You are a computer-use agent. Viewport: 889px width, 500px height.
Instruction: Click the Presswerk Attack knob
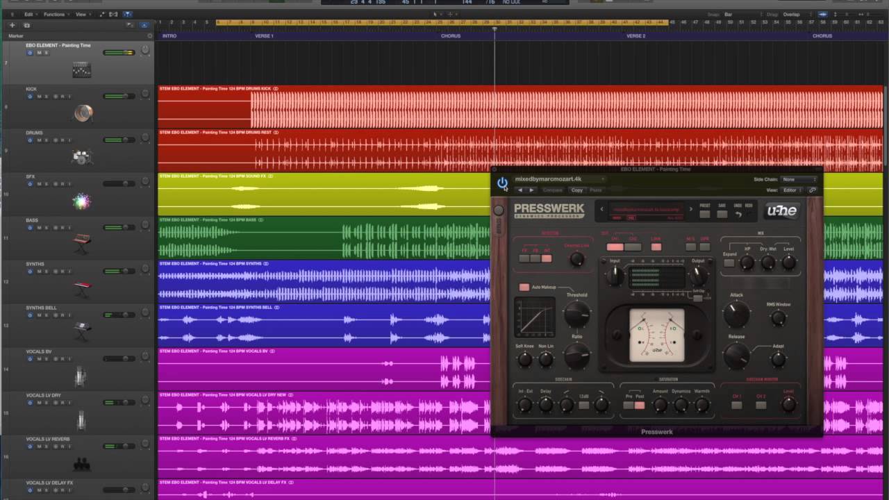(x=736, y=315)
